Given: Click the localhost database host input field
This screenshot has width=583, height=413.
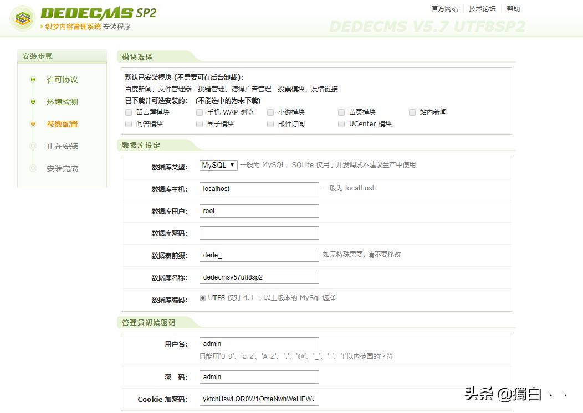Looking at the screenshot, I should pyautogui.click(x=259, y=188).
